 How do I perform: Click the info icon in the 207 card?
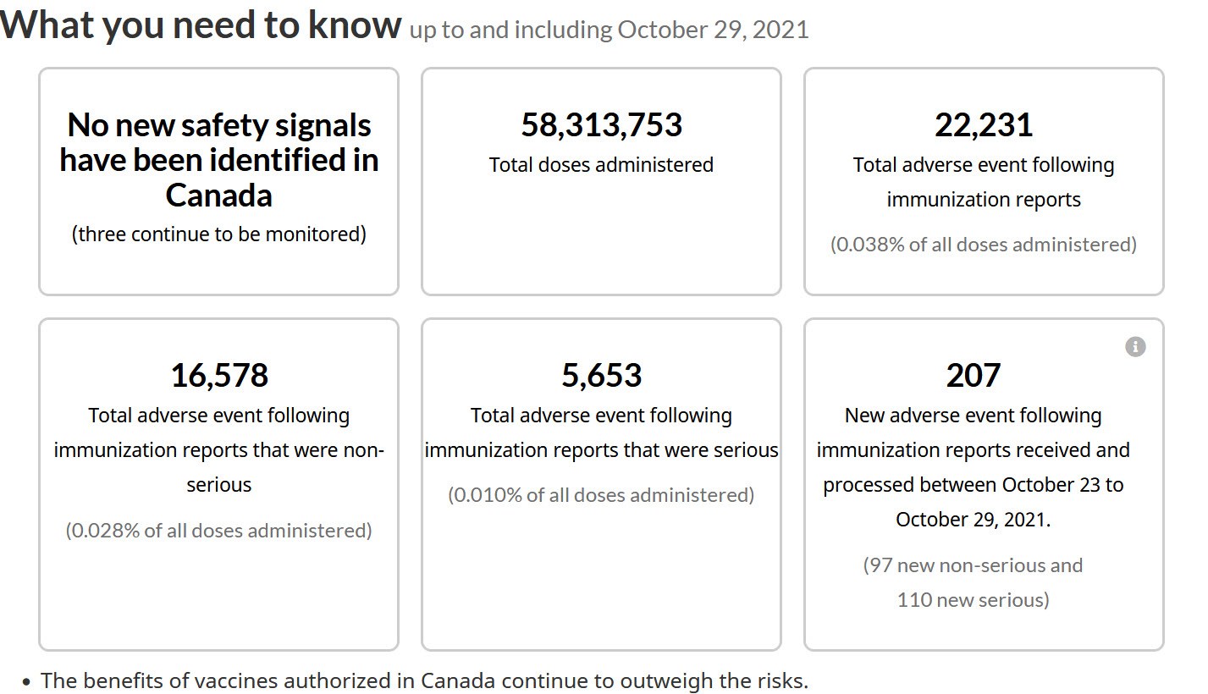point(1135,347)
